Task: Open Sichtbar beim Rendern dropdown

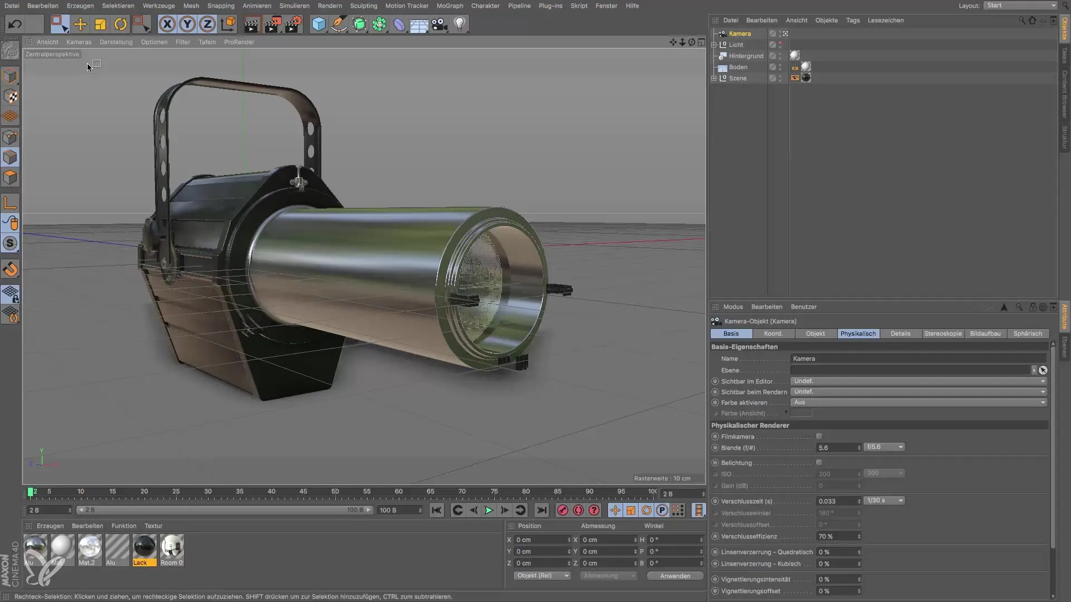Action: coord(919,392)
